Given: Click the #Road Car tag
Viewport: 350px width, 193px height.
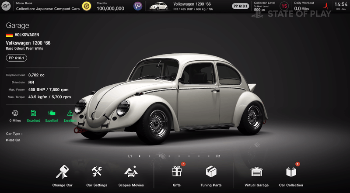Looking at the screenshot, I should pyautogui.click(x=13, y=140).
